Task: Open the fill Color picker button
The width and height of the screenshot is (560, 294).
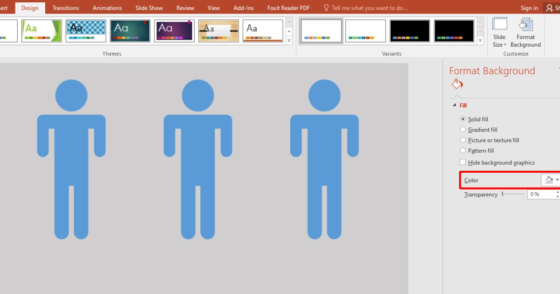Action: point(550,180)
